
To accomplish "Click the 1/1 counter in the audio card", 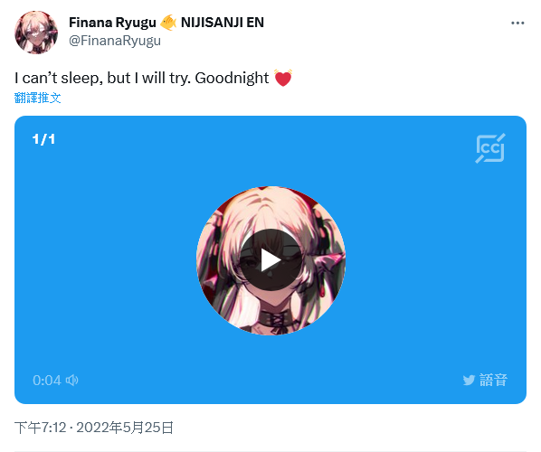I will pos(43,139).
